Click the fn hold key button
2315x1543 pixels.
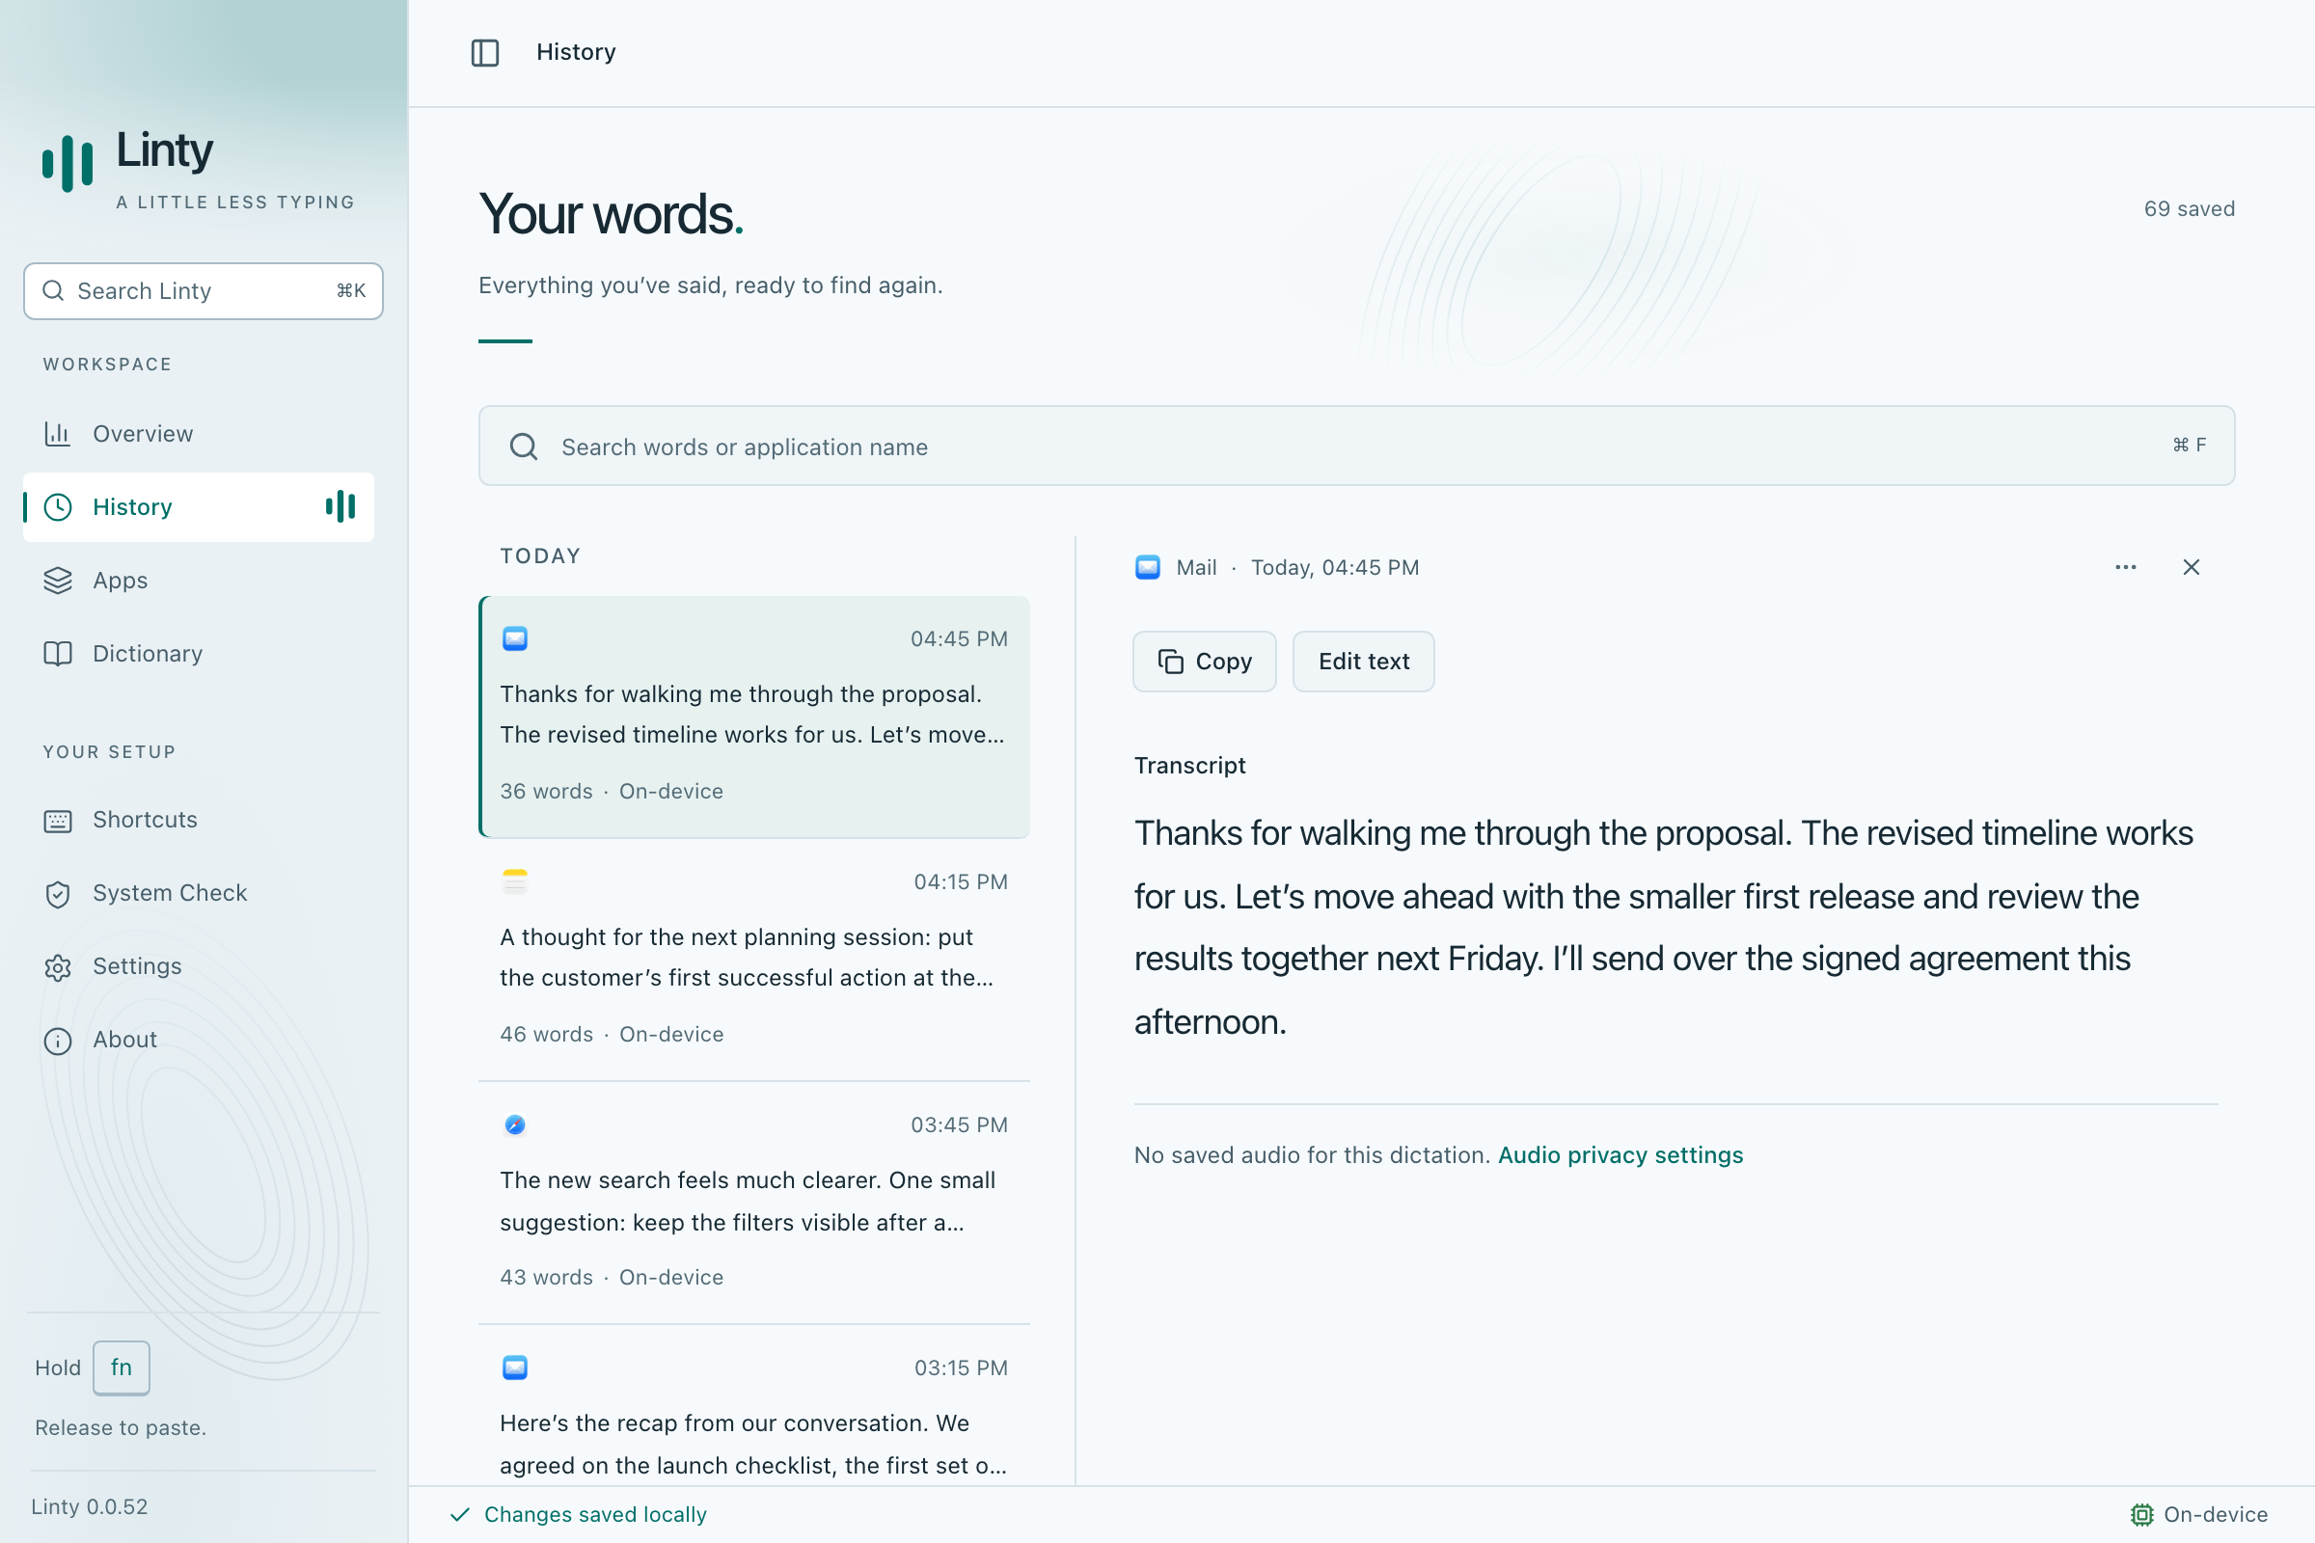pos(122,1367)
